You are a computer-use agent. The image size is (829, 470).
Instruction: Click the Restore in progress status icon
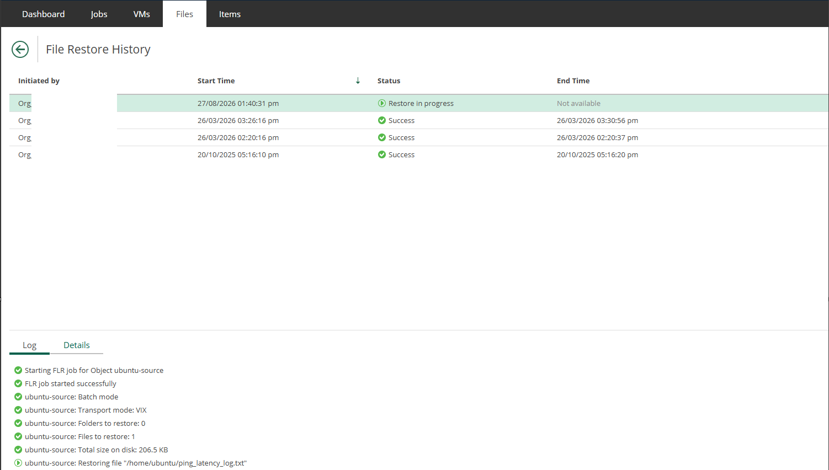381,103
